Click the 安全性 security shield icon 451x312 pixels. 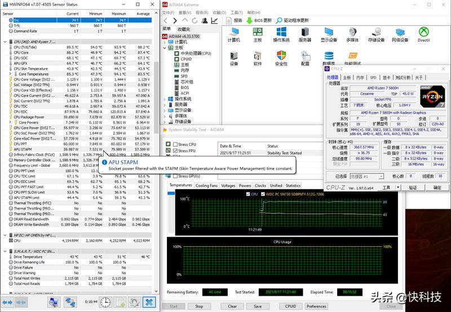281,56
